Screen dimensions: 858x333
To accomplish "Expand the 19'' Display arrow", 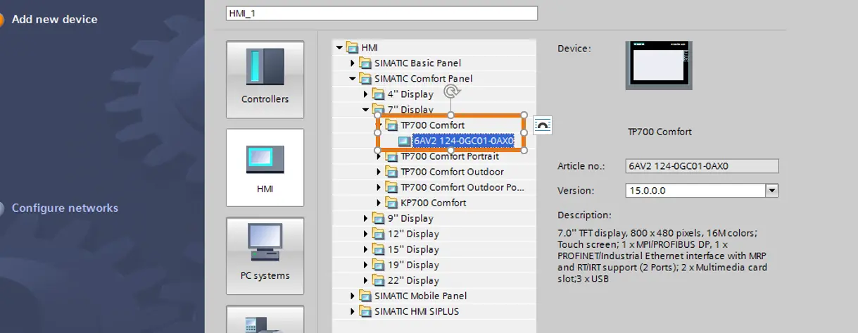I will [366, 265].
